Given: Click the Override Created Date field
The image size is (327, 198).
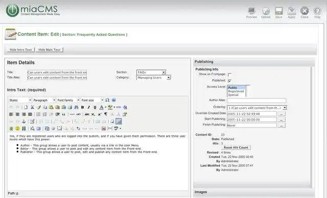Looking at the screenshot, I should [x=252, y=114].
